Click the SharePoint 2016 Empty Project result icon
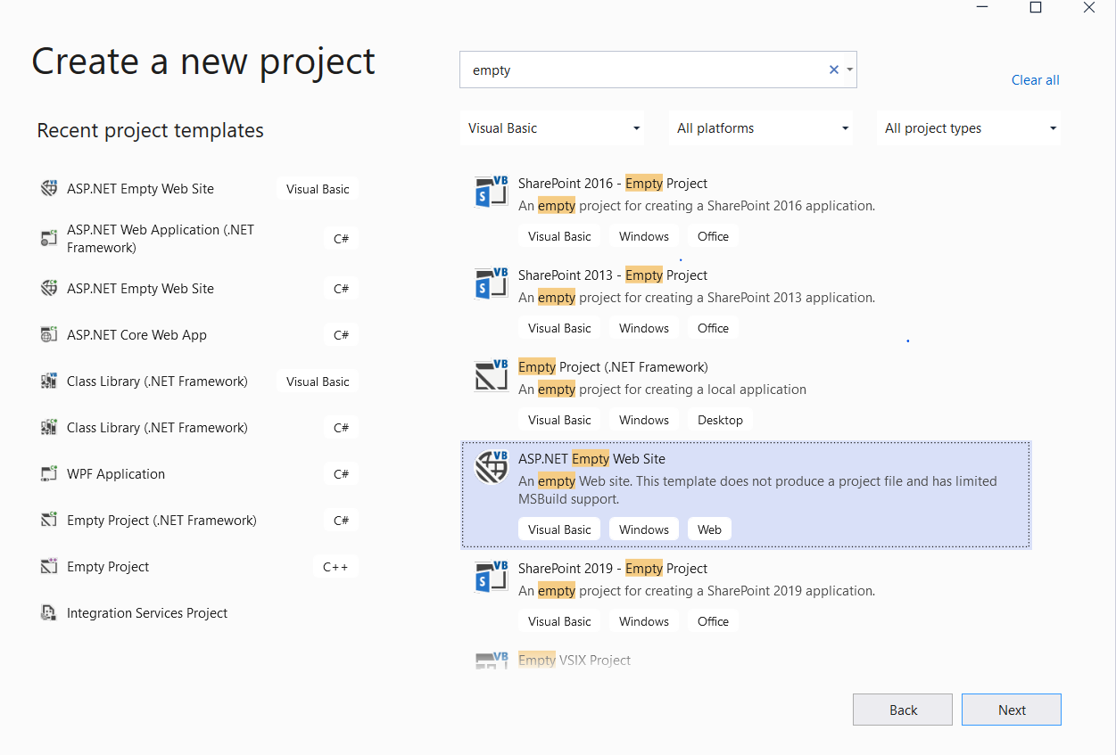1116x755 pixels. pyautogui.click(x=492, y=192)
